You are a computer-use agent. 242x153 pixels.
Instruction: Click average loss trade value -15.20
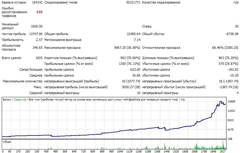[x=234, y=76]
